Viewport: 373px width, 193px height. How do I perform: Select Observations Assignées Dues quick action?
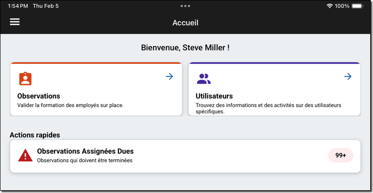point(85,151)
